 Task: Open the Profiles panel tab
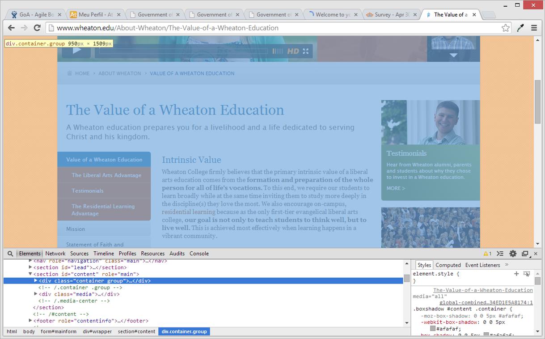(127, 254)
